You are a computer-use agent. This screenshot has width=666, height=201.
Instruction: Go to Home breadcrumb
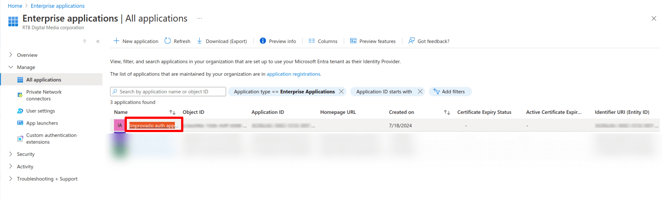tap(15, 6)
